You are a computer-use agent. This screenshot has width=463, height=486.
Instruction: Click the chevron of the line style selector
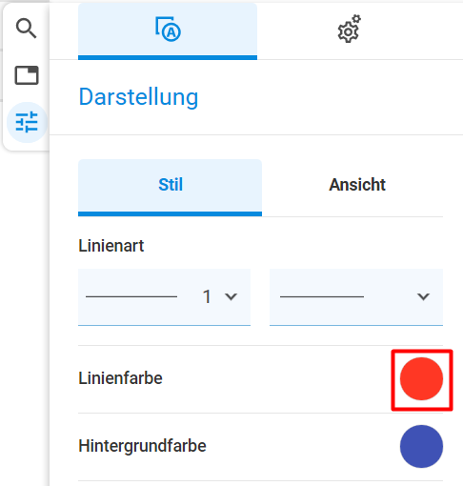[x=423, y=296]
